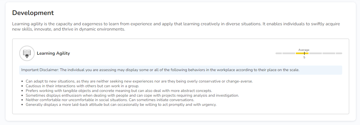
Task: Click the score number 5 below the scale
Action: [304, 57]
